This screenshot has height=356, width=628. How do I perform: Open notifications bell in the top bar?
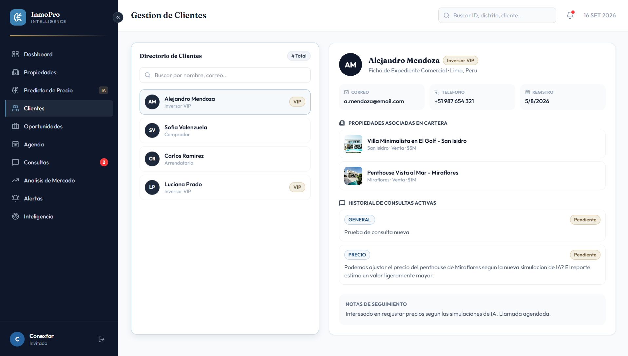tap(570, 15)
